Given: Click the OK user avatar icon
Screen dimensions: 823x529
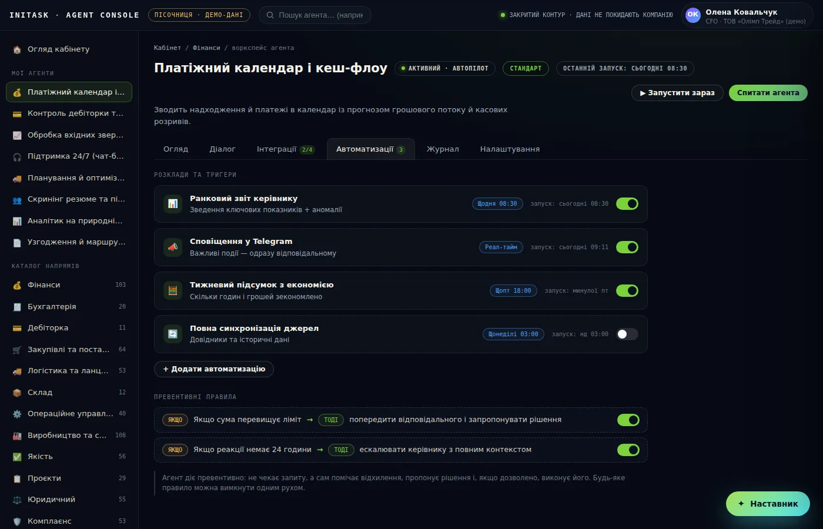Looking at the screenshot, I should click(693, 15).
